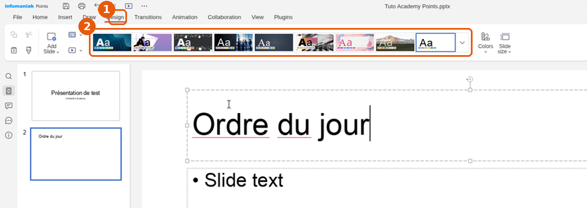Screen dimensions: 587x208
Task: Apply the blank white theme
Action: (436, 43)
